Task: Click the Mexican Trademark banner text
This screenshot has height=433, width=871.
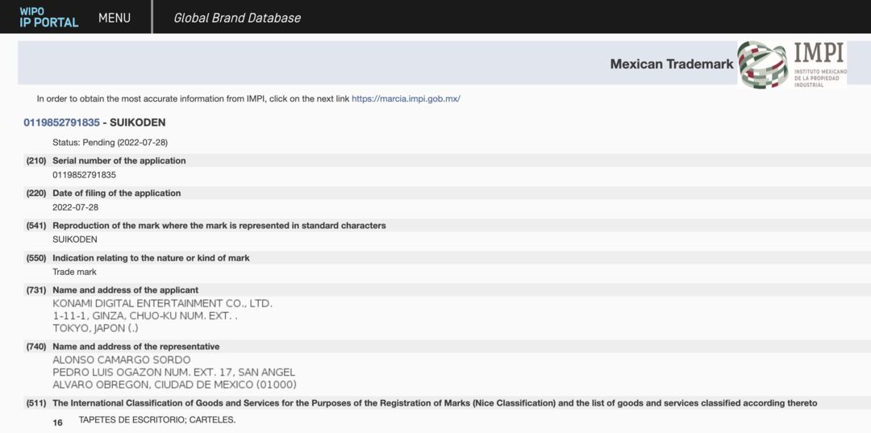Action: pos(672,64)
